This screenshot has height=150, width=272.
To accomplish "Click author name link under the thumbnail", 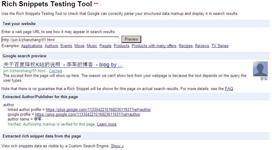I will pyautogui.click(x=264, y=79).
